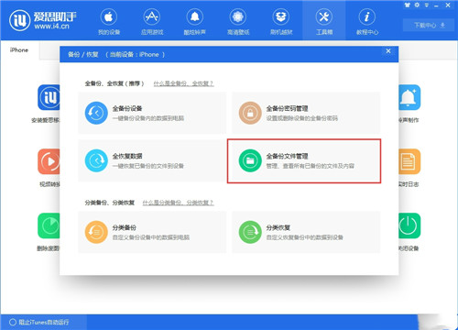Click the skin shirt icon in title bar
Image resolution: width=458 pixels, height=330 pixels.
(x=408, y=5)
